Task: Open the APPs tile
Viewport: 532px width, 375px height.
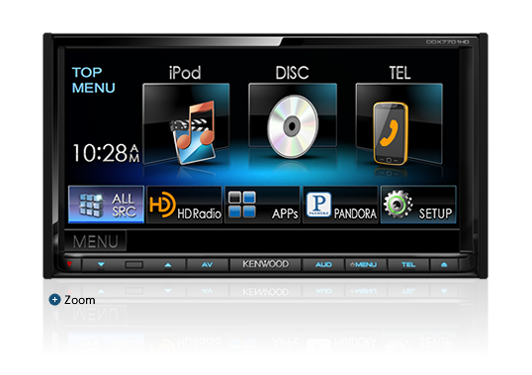Action: point(262,204)
